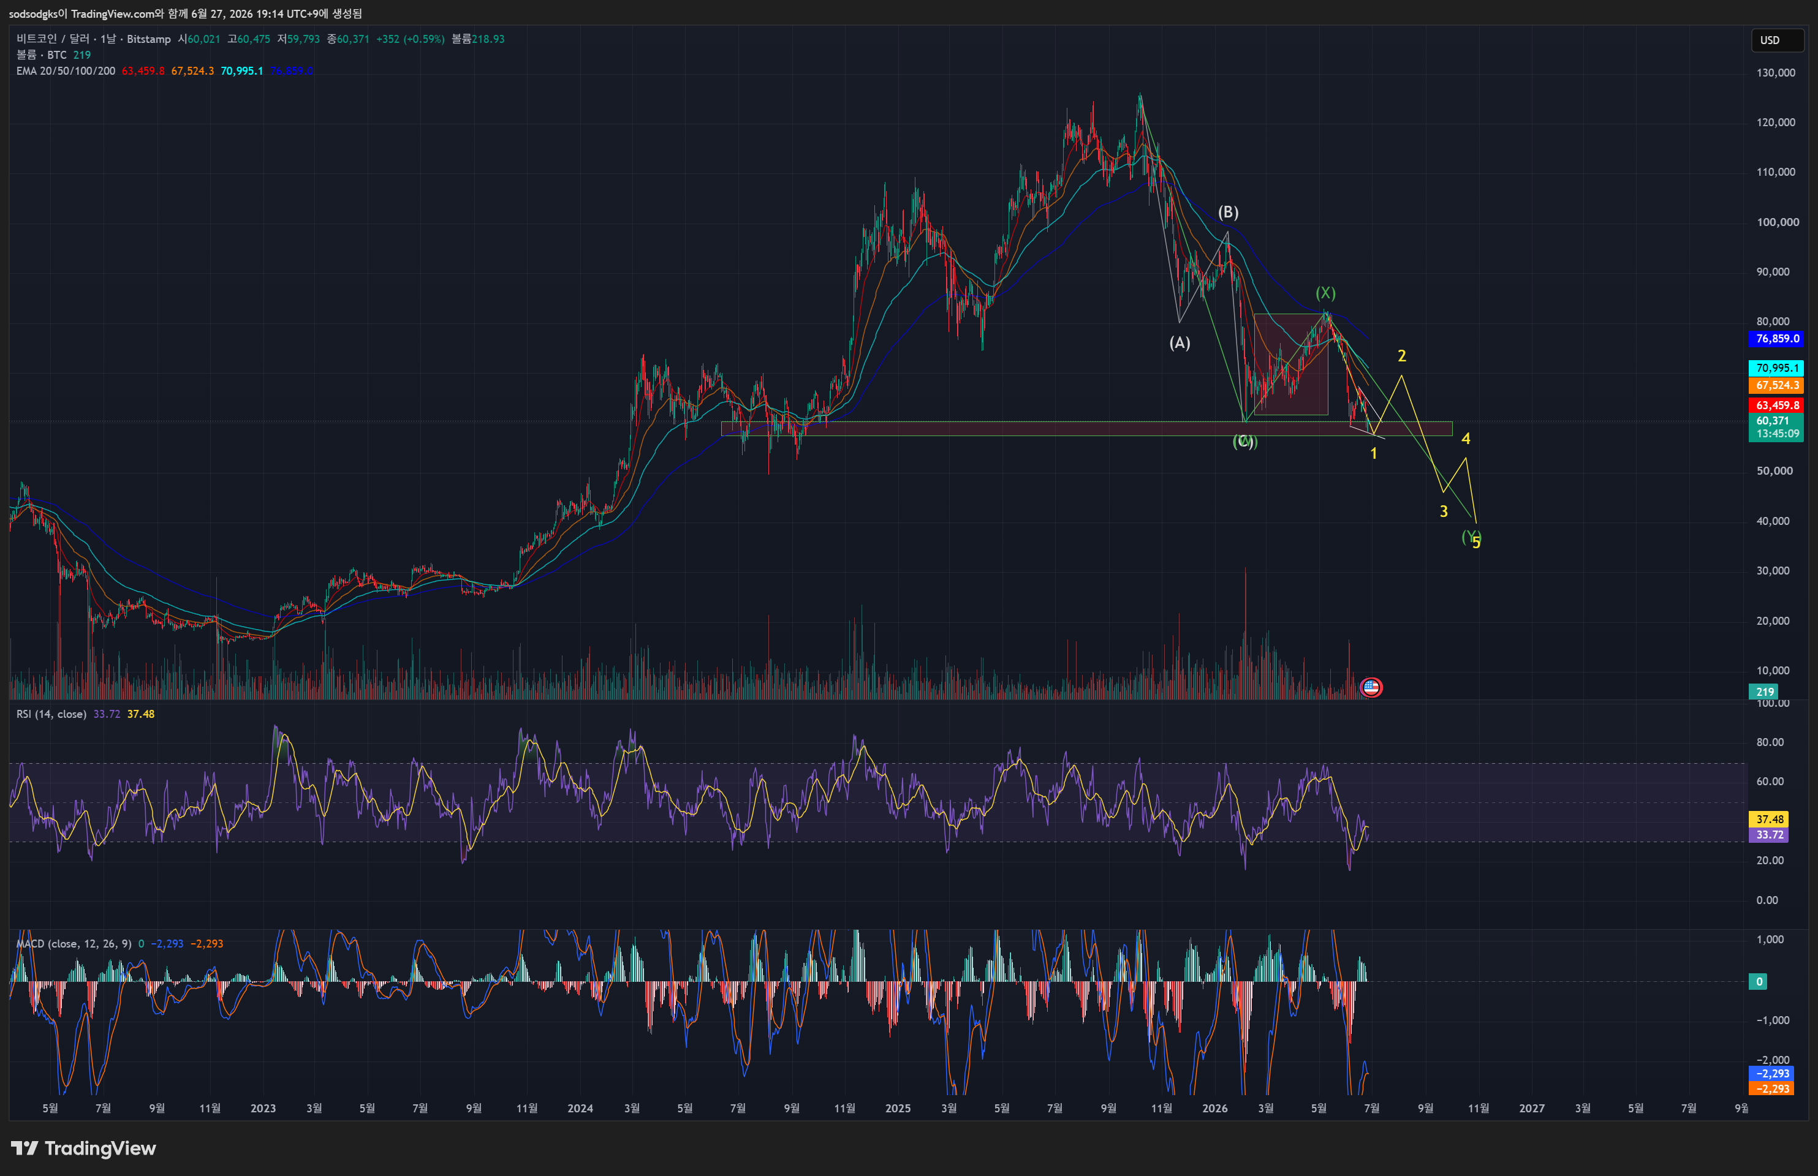The height and width of the screenshot is (1176, 1818).
Task: Select the MACD (close, 12, 26, 9) legend
Action: 74,944
